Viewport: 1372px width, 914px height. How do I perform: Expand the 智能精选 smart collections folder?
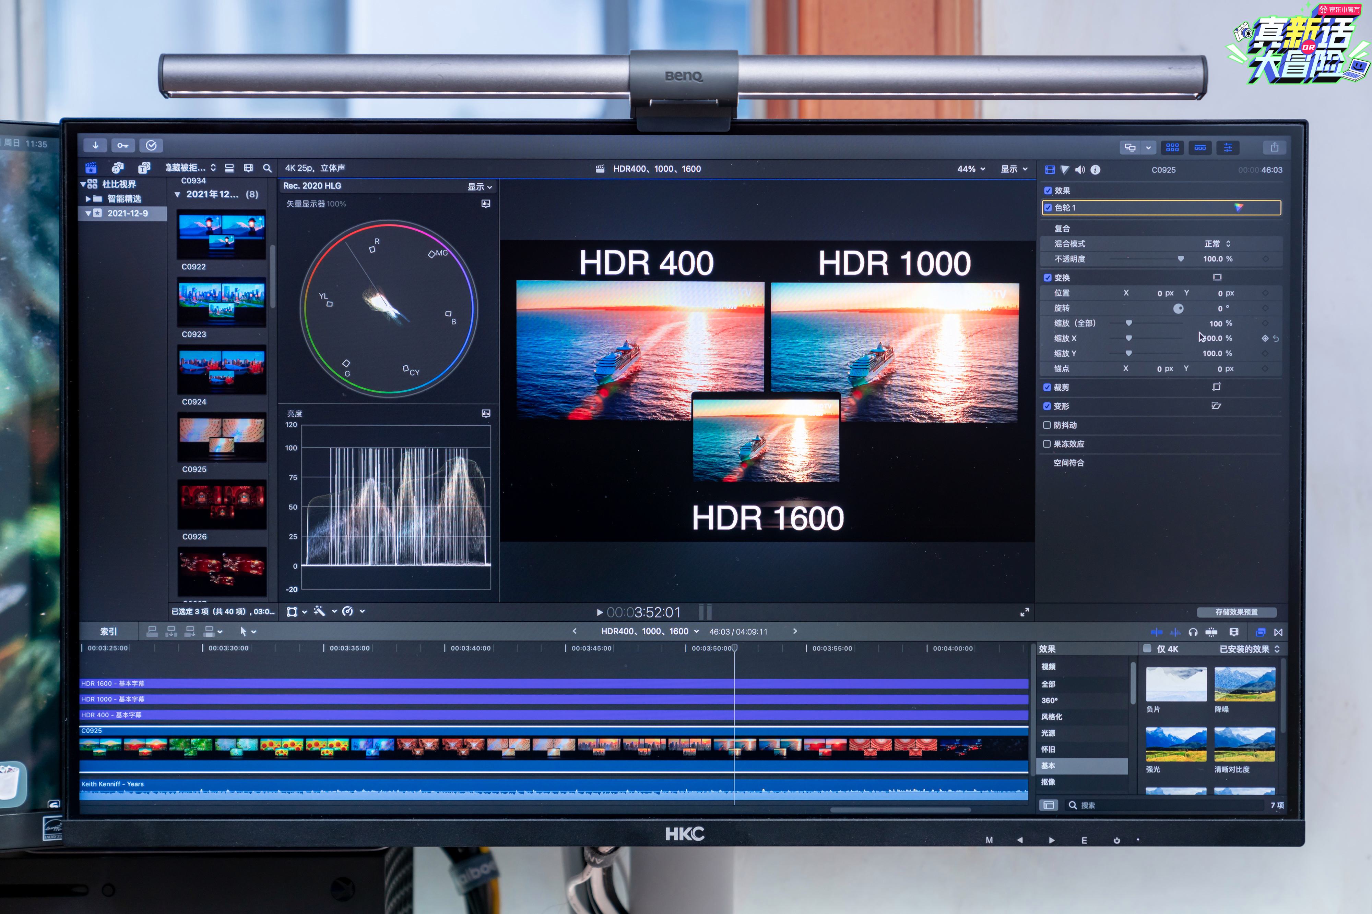[88, 199]
